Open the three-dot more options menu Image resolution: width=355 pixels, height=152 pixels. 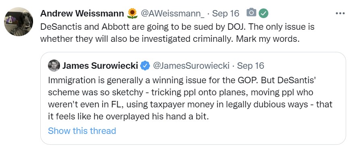340,14
